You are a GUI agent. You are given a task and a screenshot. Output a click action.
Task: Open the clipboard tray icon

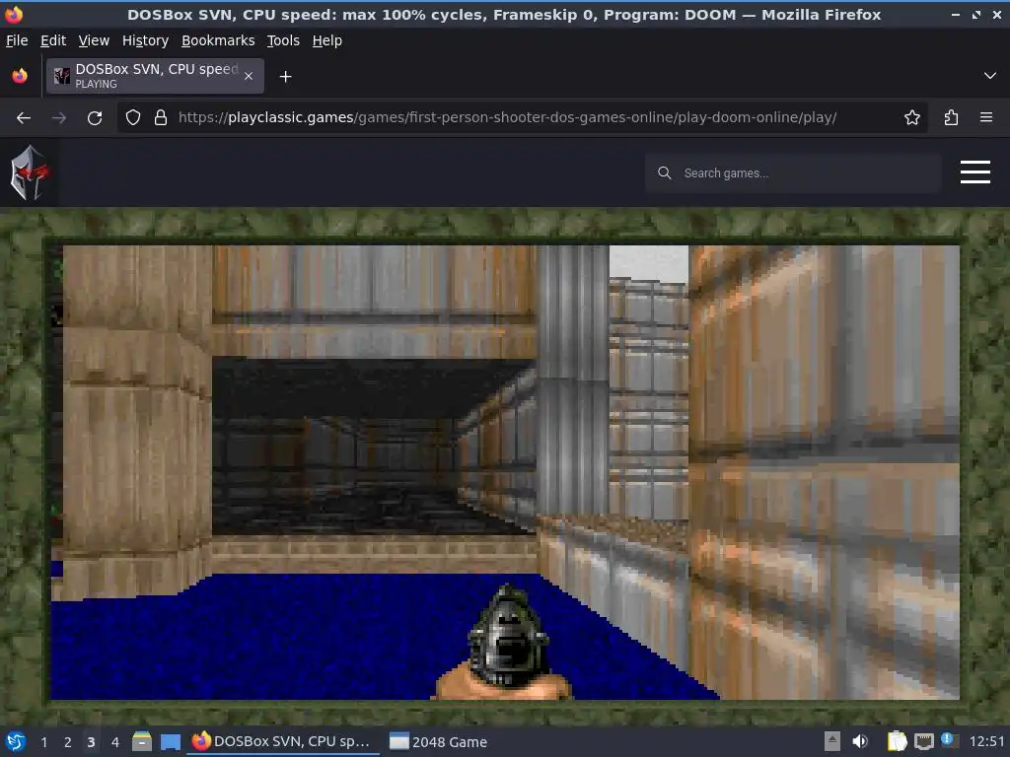897,741
